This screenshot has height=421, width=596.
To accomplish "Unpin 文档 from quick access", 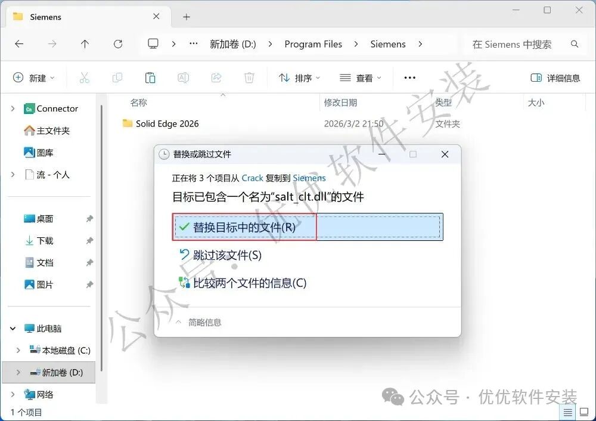I will tap(89, 263).
